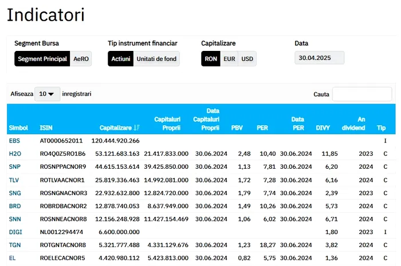The width and height of the screenshot is (401, 266).
Task: Click the Indicatori page heading
Action: pos(45,15)
